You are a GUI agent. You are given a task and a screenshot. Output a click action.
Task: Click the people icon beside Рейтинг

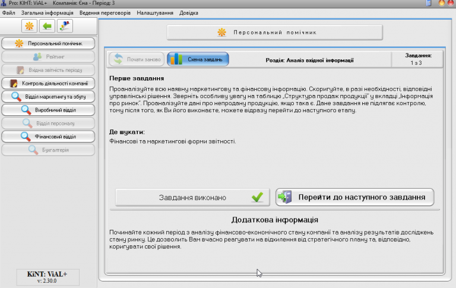[x=37, y=57]
